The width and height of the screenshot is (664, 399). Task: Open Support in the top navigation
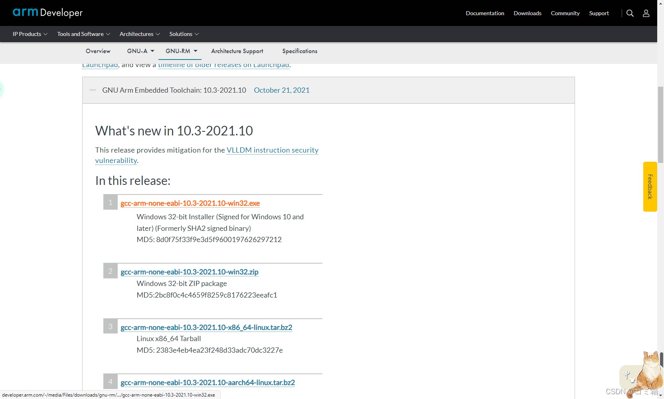point(599,13)
